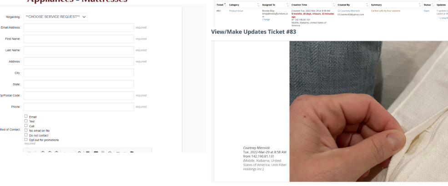Click sort arrows in the Category header
The width and height of the screenshot is (448, 186).
tap(258, 5)
